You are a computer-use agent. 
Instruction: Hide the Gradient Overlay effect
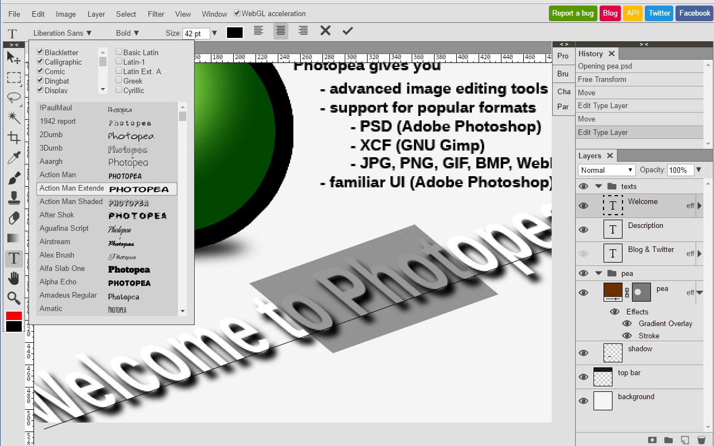627,323
